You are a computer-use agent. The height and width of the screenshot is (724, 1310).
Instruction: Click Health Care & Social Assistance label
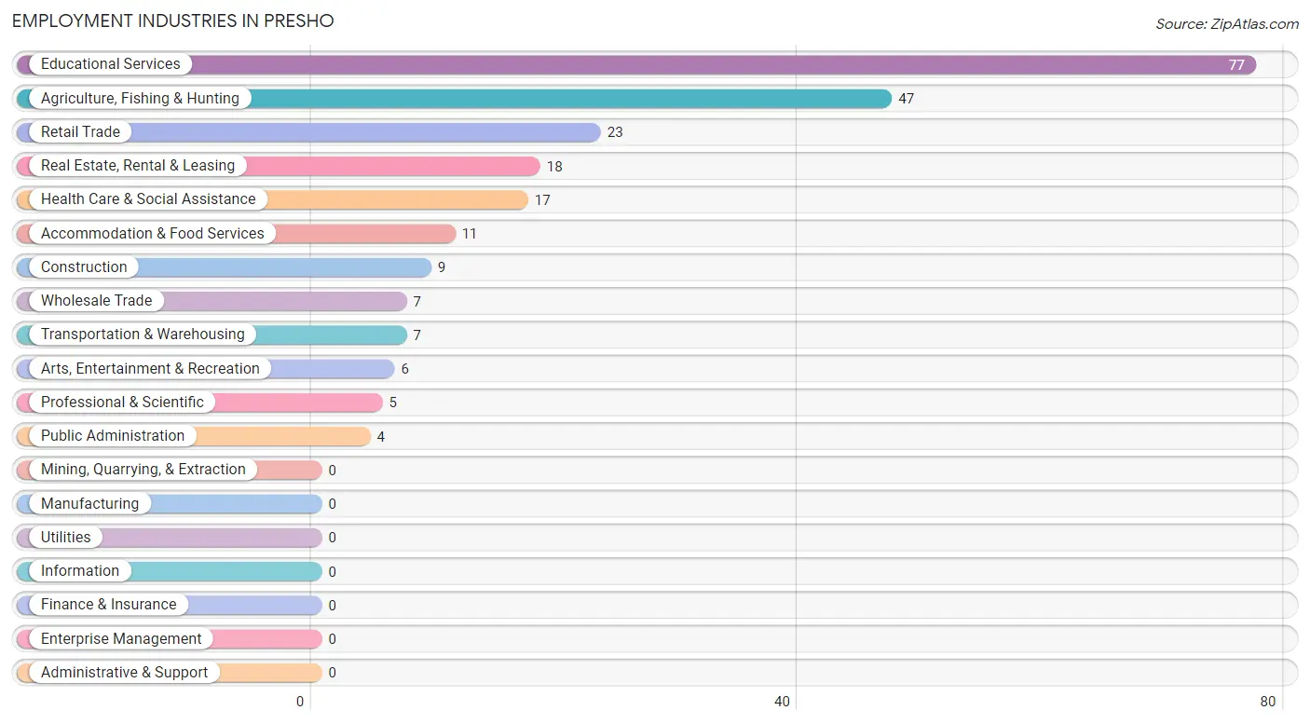pyautogui.click(x=148, y=199)
